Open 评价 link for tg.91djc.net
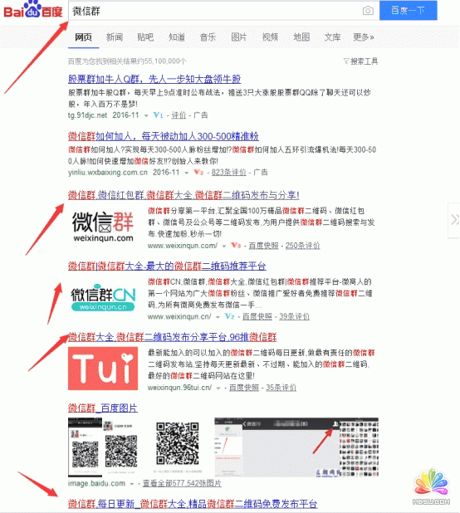Viewport: 460px width, 513px height. coord(179,115)
